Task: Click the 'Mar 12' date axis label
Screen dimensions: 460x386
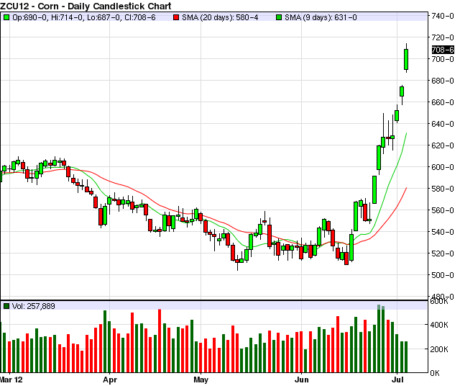Action: pos(11,380)
